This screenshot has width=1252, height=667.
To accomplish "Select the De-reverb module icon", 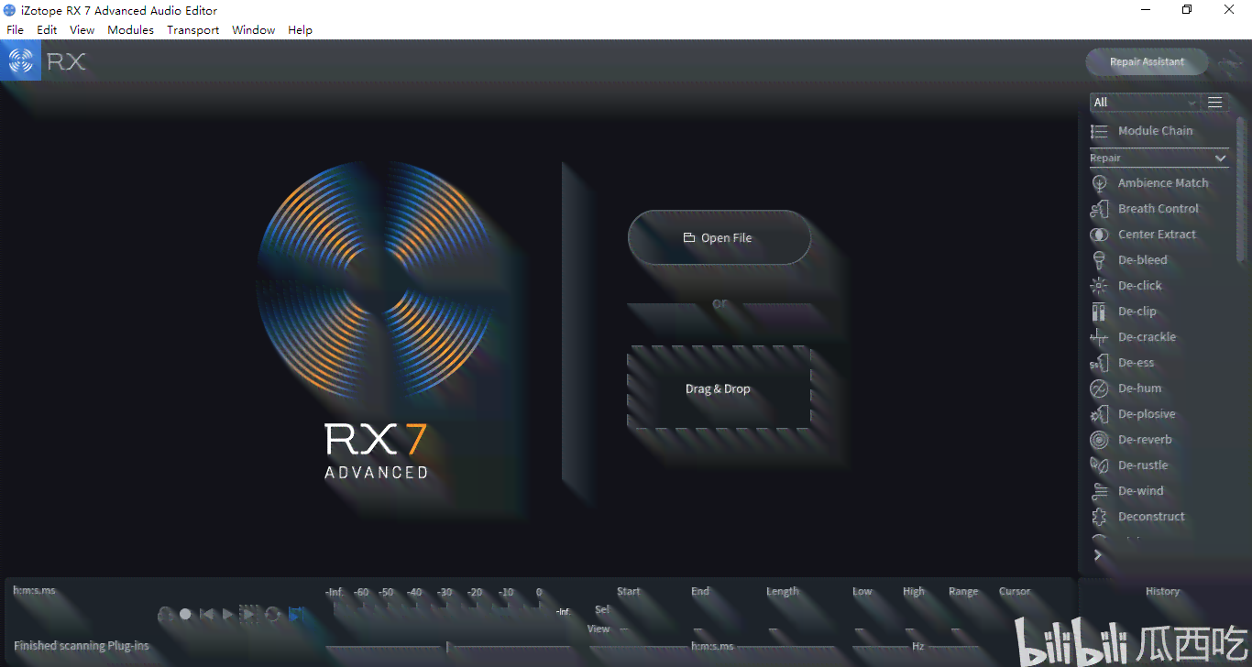I will (1099, 440).
